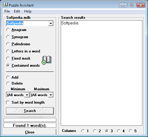The width and height of the screenshot is (148, 137).
Task: Click the Close button
Action: 30,132
